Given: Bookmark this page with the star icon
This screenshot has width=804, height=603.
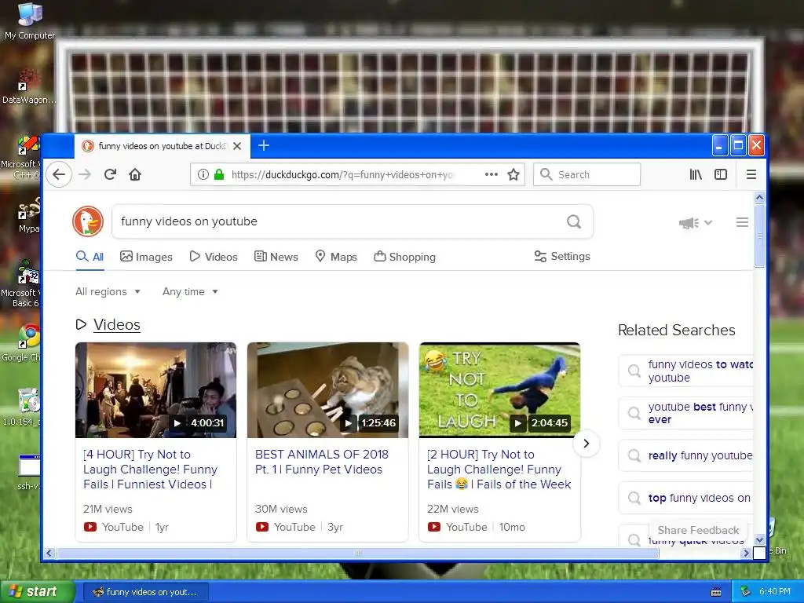Looking at the screenshot, I should (513, 174).
